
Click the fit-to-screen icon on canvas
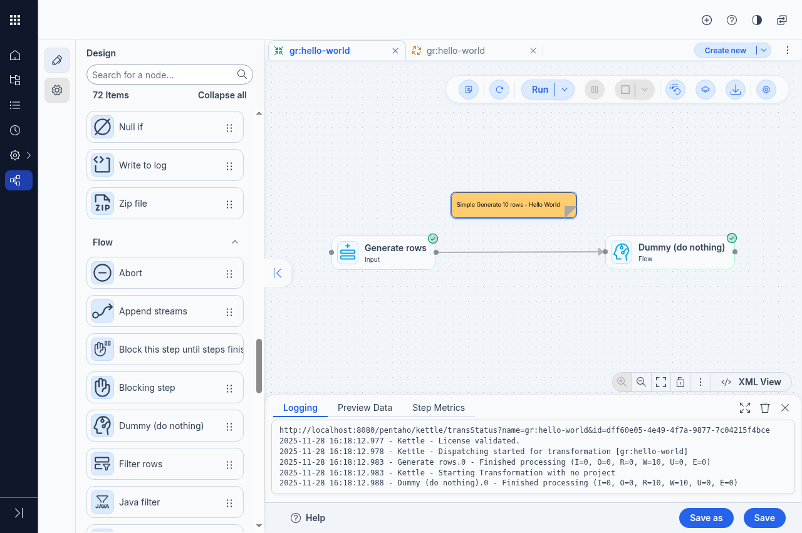click(x=660, y=382)
